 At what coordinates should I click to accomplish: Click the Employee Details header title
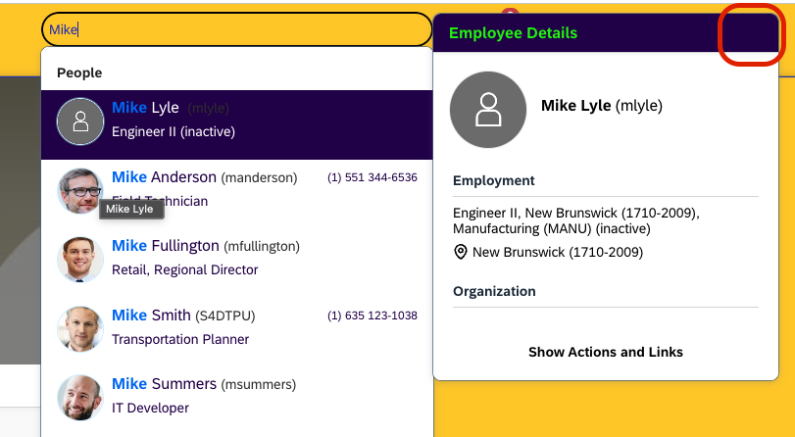513,33
